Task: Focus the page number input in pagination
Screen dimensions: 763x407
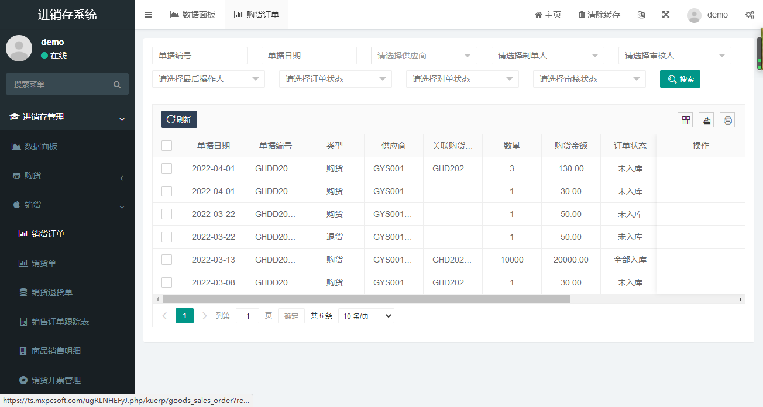Action: point(248,316)
